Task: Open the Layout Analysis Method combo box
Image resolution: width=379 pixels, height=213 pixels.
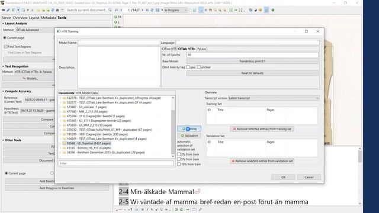Action: pyautogui.click(x=36, y=30)
